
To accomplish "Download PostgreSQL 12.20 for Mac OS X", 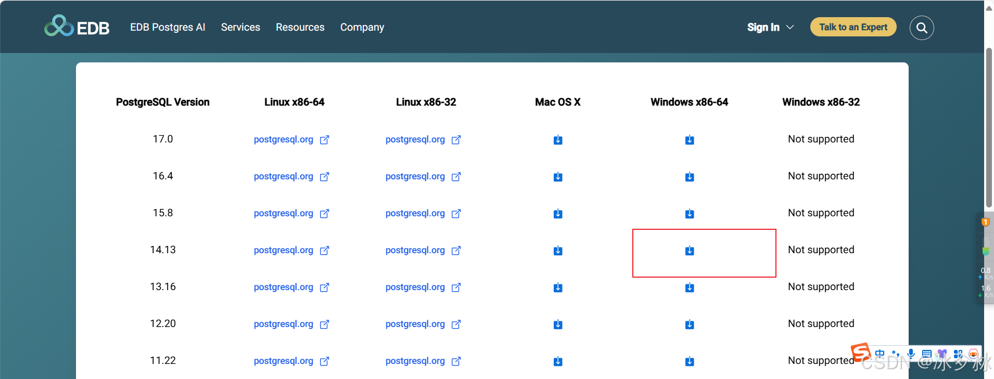I will click(558, 324).
